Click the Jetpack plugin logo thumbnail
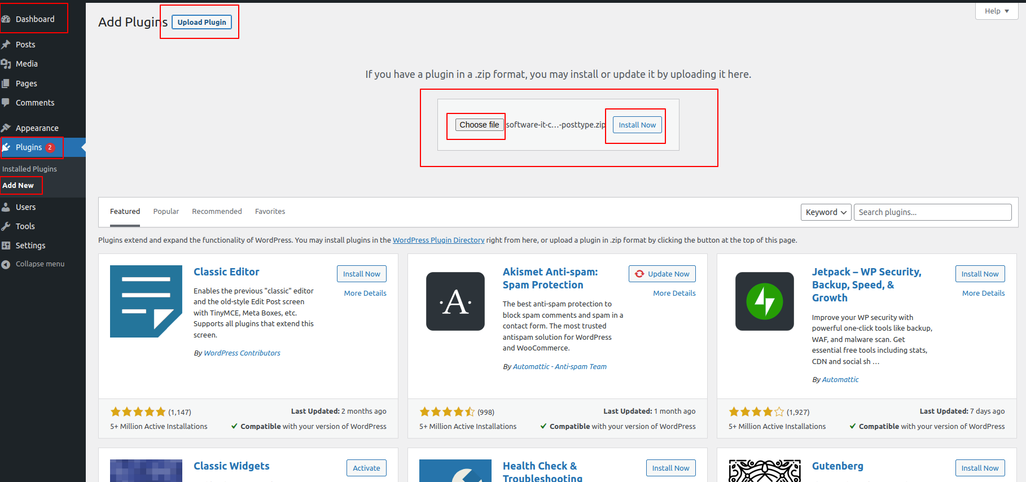 (x=764, y=301)
